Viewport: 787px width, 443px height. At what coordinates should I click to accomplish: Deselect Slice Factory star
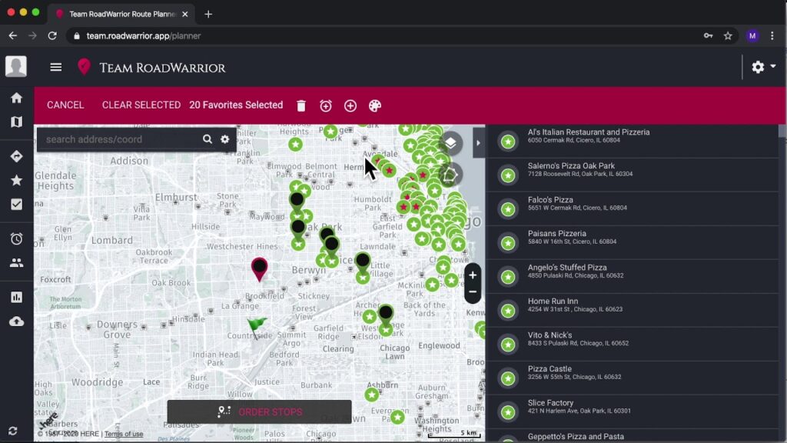[x=508, y=412]
